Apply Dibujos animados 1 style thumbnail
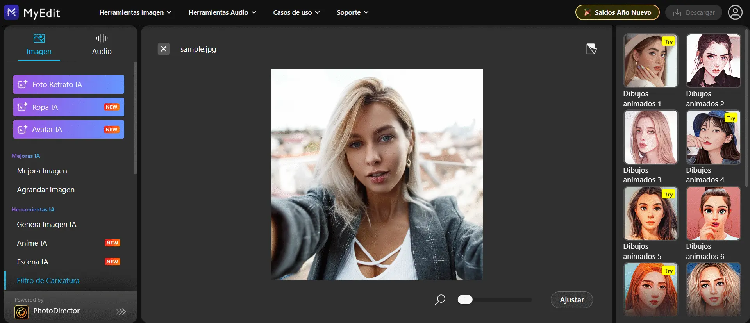750x323 pixels. tap(651, 61)
